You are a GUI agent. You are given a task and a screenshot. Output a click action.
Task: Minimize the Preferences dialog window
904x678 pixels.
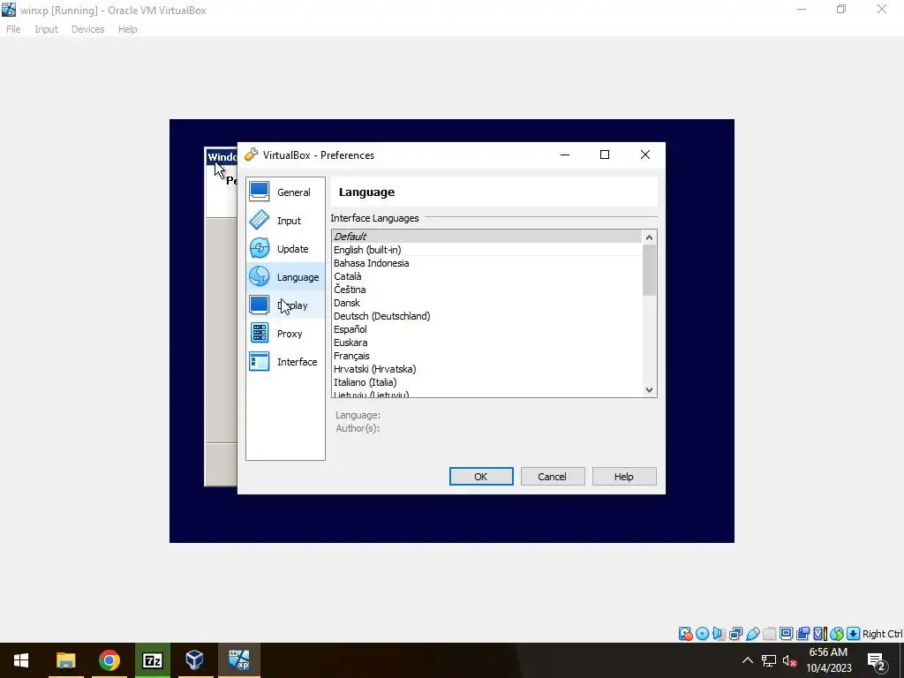565,154
